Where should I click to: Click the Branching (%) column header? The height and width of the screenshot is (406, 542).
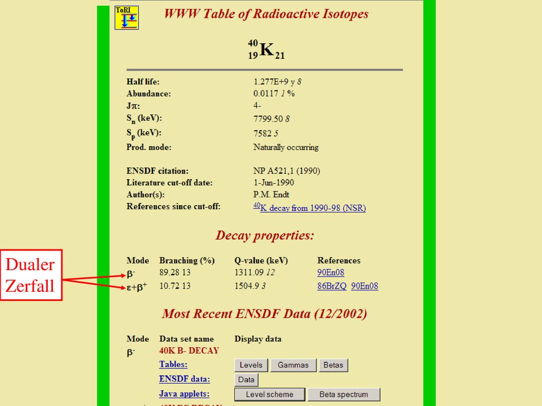click(x=187, y=260)
